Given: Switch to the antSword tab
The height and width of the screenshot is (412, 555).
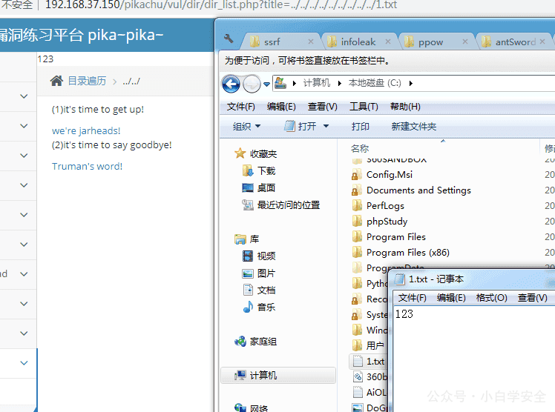Looking at the screenshot, I should [x=515, y=42].
